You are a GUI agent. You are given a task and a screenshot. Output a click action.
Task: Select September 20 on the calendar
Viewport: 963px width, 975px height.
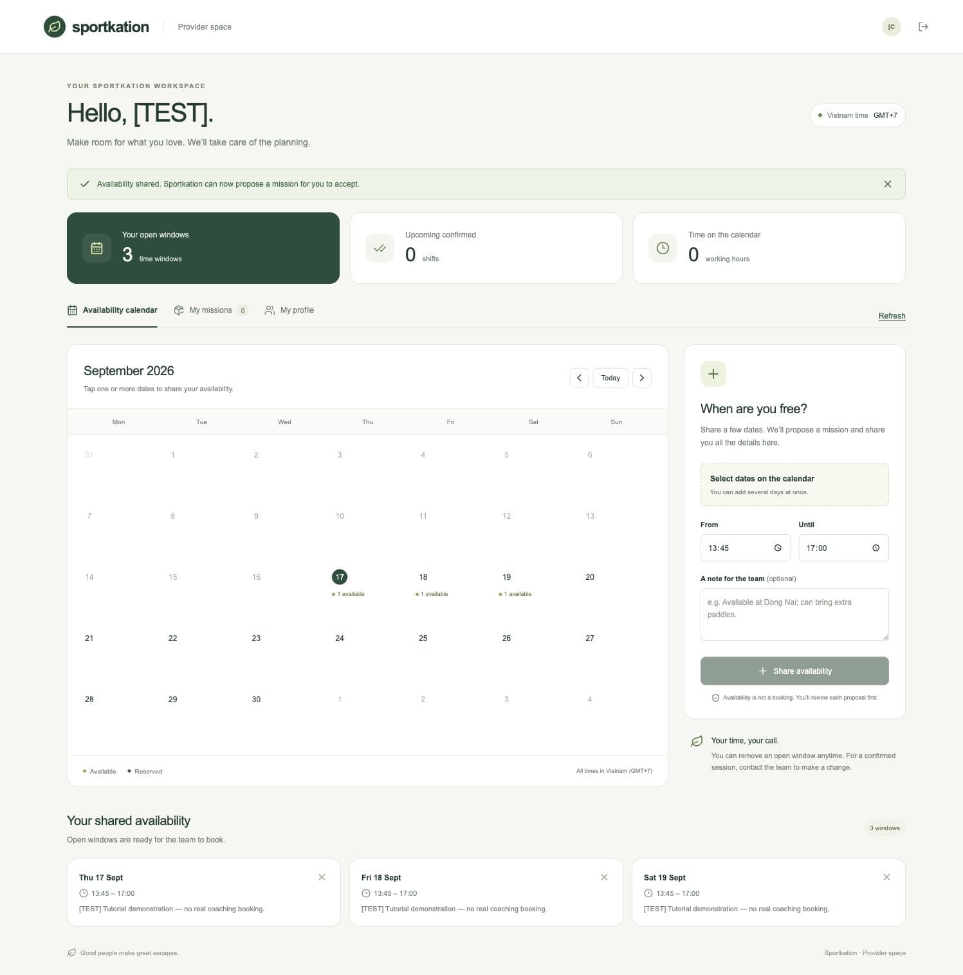(590, 577)
